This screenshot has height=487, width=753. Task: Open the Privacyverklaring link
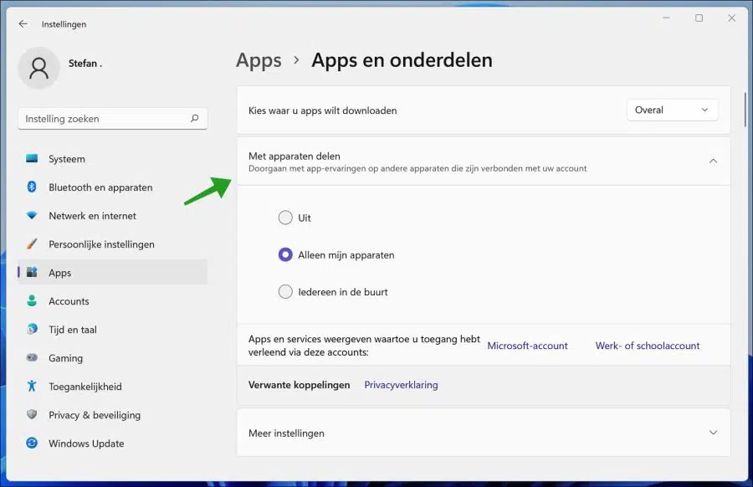(401, 385)
